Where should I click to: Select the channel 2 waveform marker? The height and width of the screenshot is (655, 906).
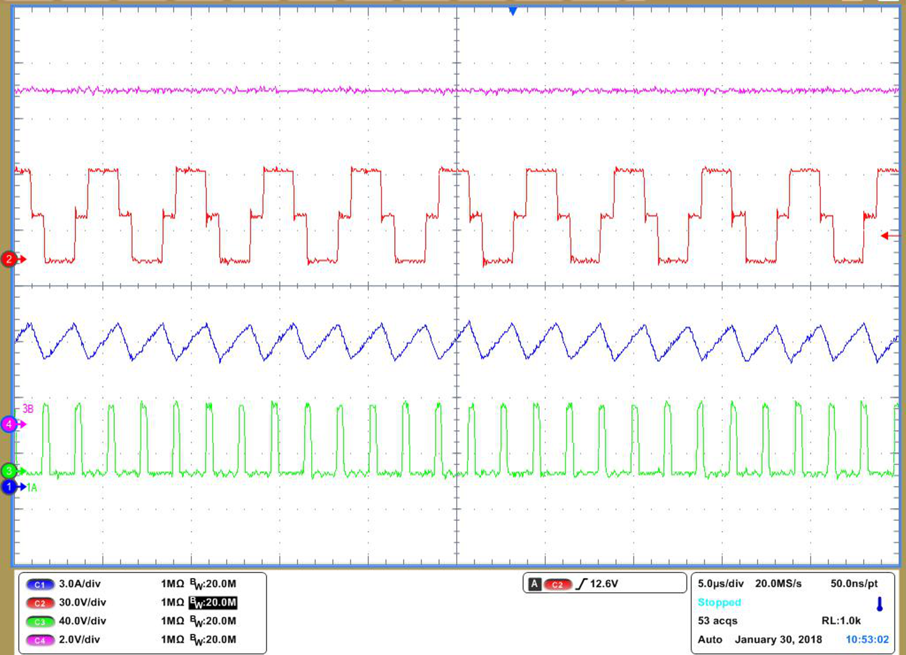[9, 258]
